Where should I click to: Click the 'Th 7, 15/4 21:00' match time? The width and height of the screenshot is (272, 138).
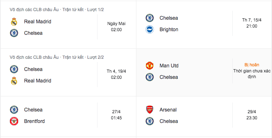(252, 23)
